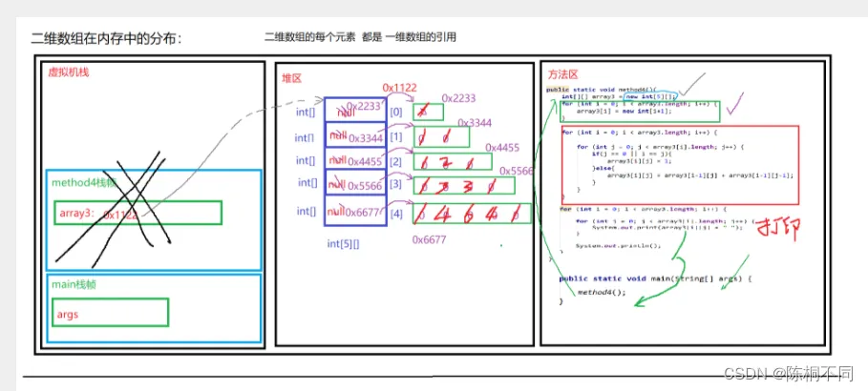Click the 虚拟机栈 heading
The width and height of the screenshot is (868, 391).
click(69, 72)
